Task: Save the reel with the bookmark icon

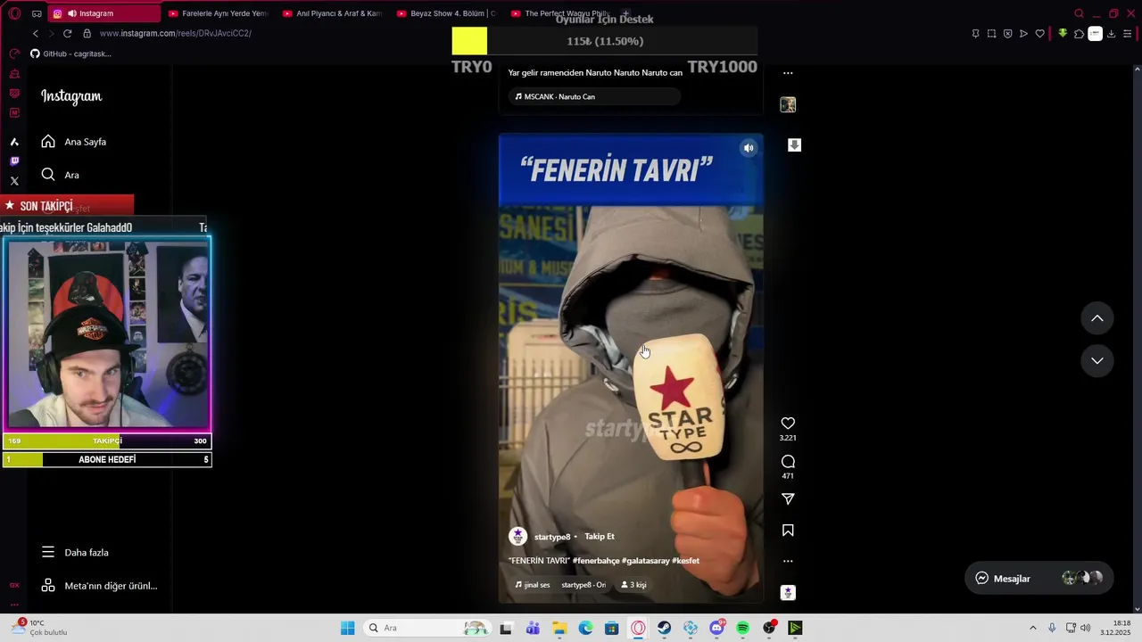Action: pyautogui.click(x=788, y=531)
